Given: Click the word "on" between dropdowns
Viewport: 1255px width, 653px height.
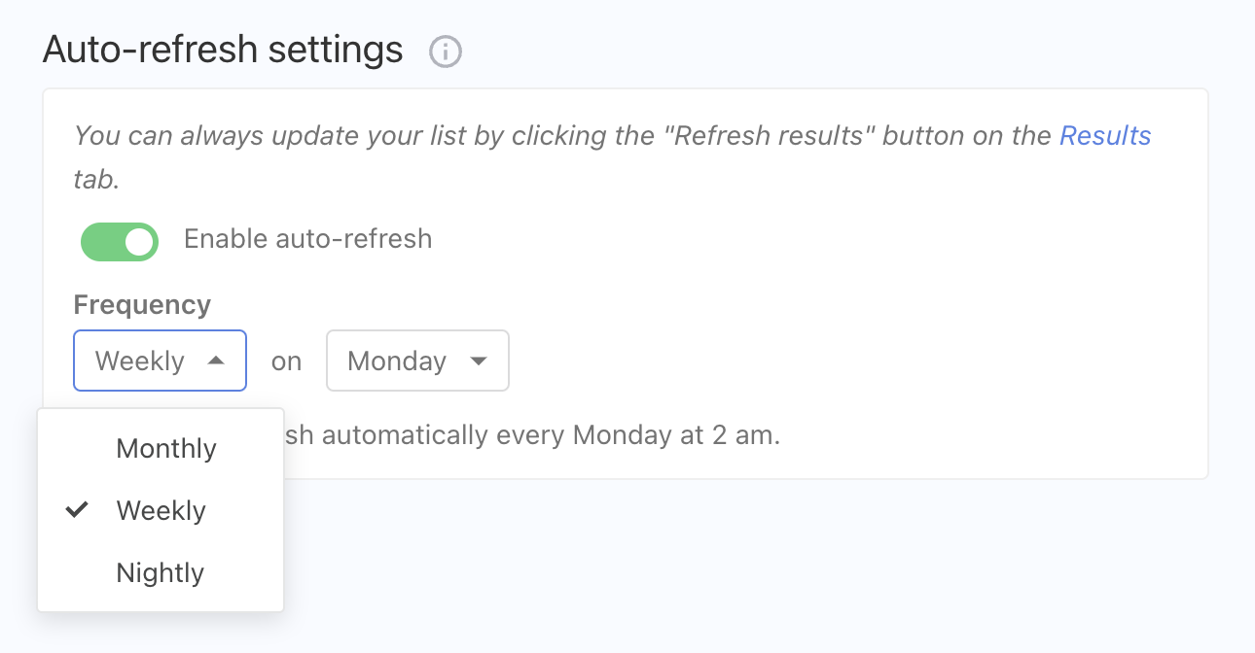Looking at the screenshot, I should click(286, 361).
